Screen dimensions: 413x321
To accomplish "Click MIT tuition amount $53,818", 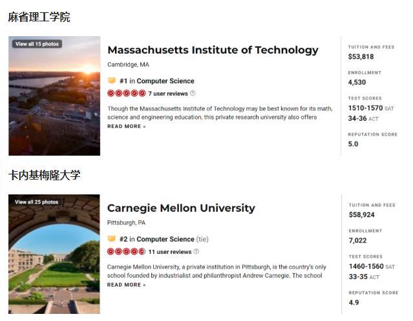I will [361, 57].
